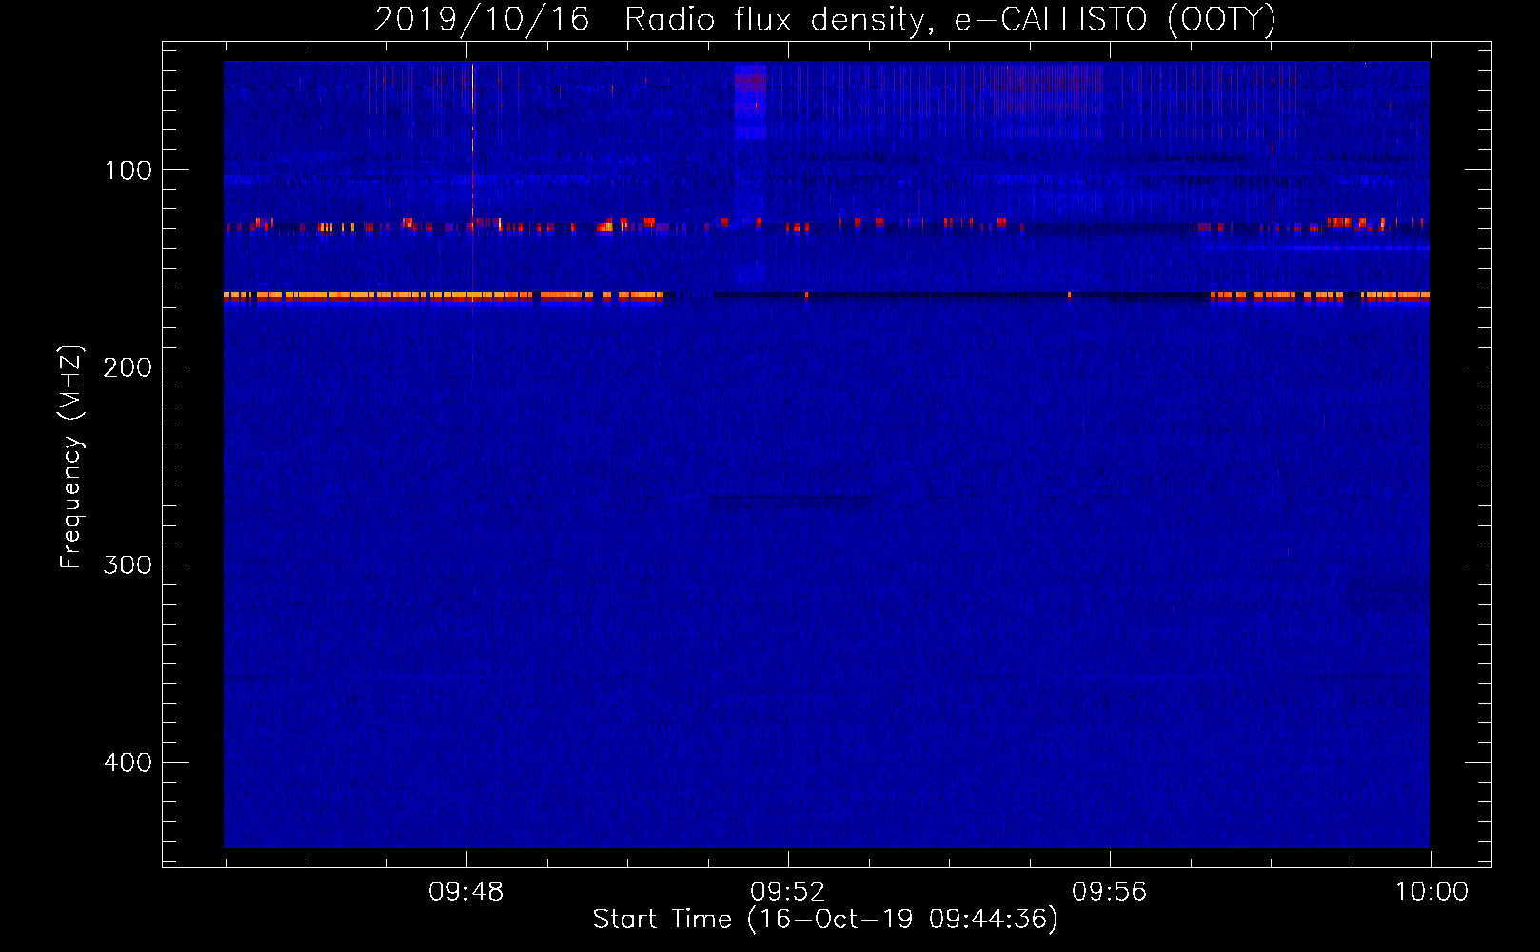Screen dimensions: 1540x952
Task: Click the 300 frequency tick label
Action: 128,565
